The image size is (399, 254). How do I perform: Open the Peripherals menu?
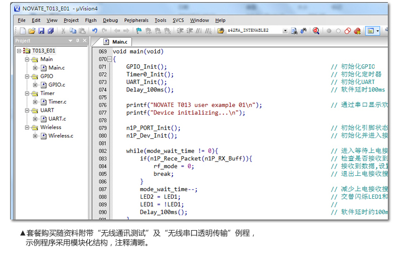[x=136, y=20]
